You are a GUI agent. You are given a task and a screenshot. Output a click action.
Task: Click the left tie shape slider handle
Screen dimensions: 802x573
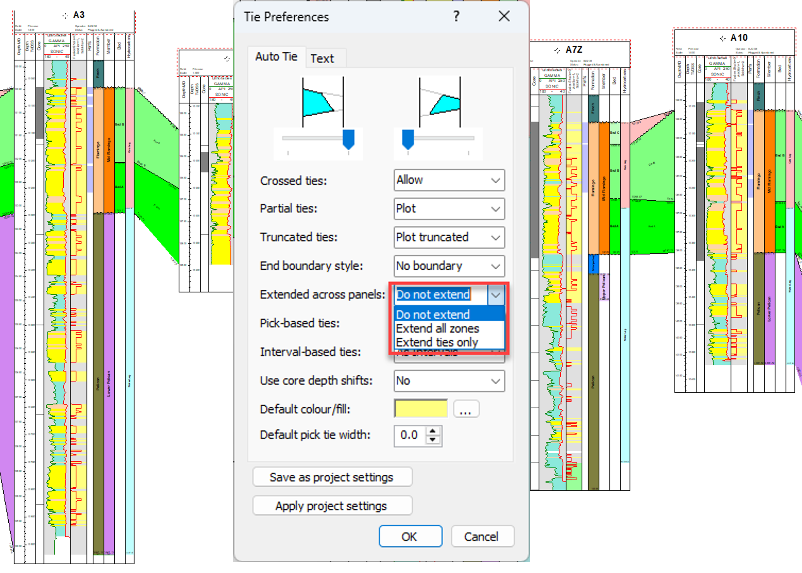348,139
